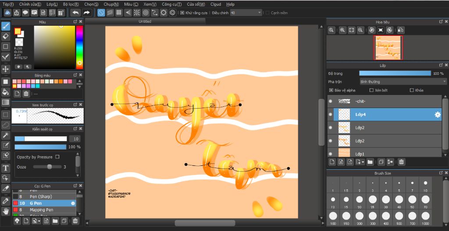Select the Eyedropper tool
Screen dimensions: 449x231
[6, 201]
